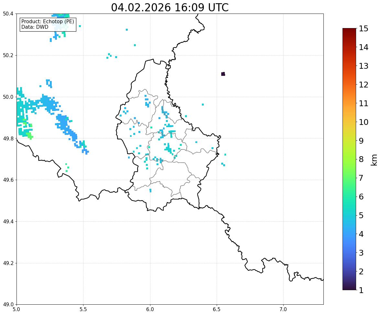Viewport: 381px width, 315px height.
Task: Click colorbar tick label 6
Action: coord(361,197)
